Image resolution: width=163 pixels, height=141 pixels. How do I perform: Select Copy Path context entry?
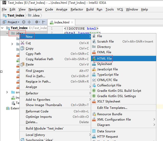(55, 54)
